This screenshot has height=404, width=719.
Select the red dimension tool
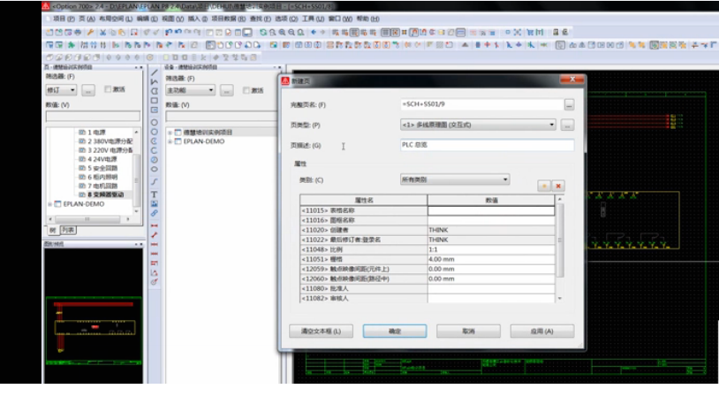coord(155,226)
